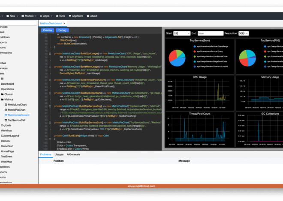Click the Cluster folder icon
The height and width of the screenshot is (201, 283).
2,94
